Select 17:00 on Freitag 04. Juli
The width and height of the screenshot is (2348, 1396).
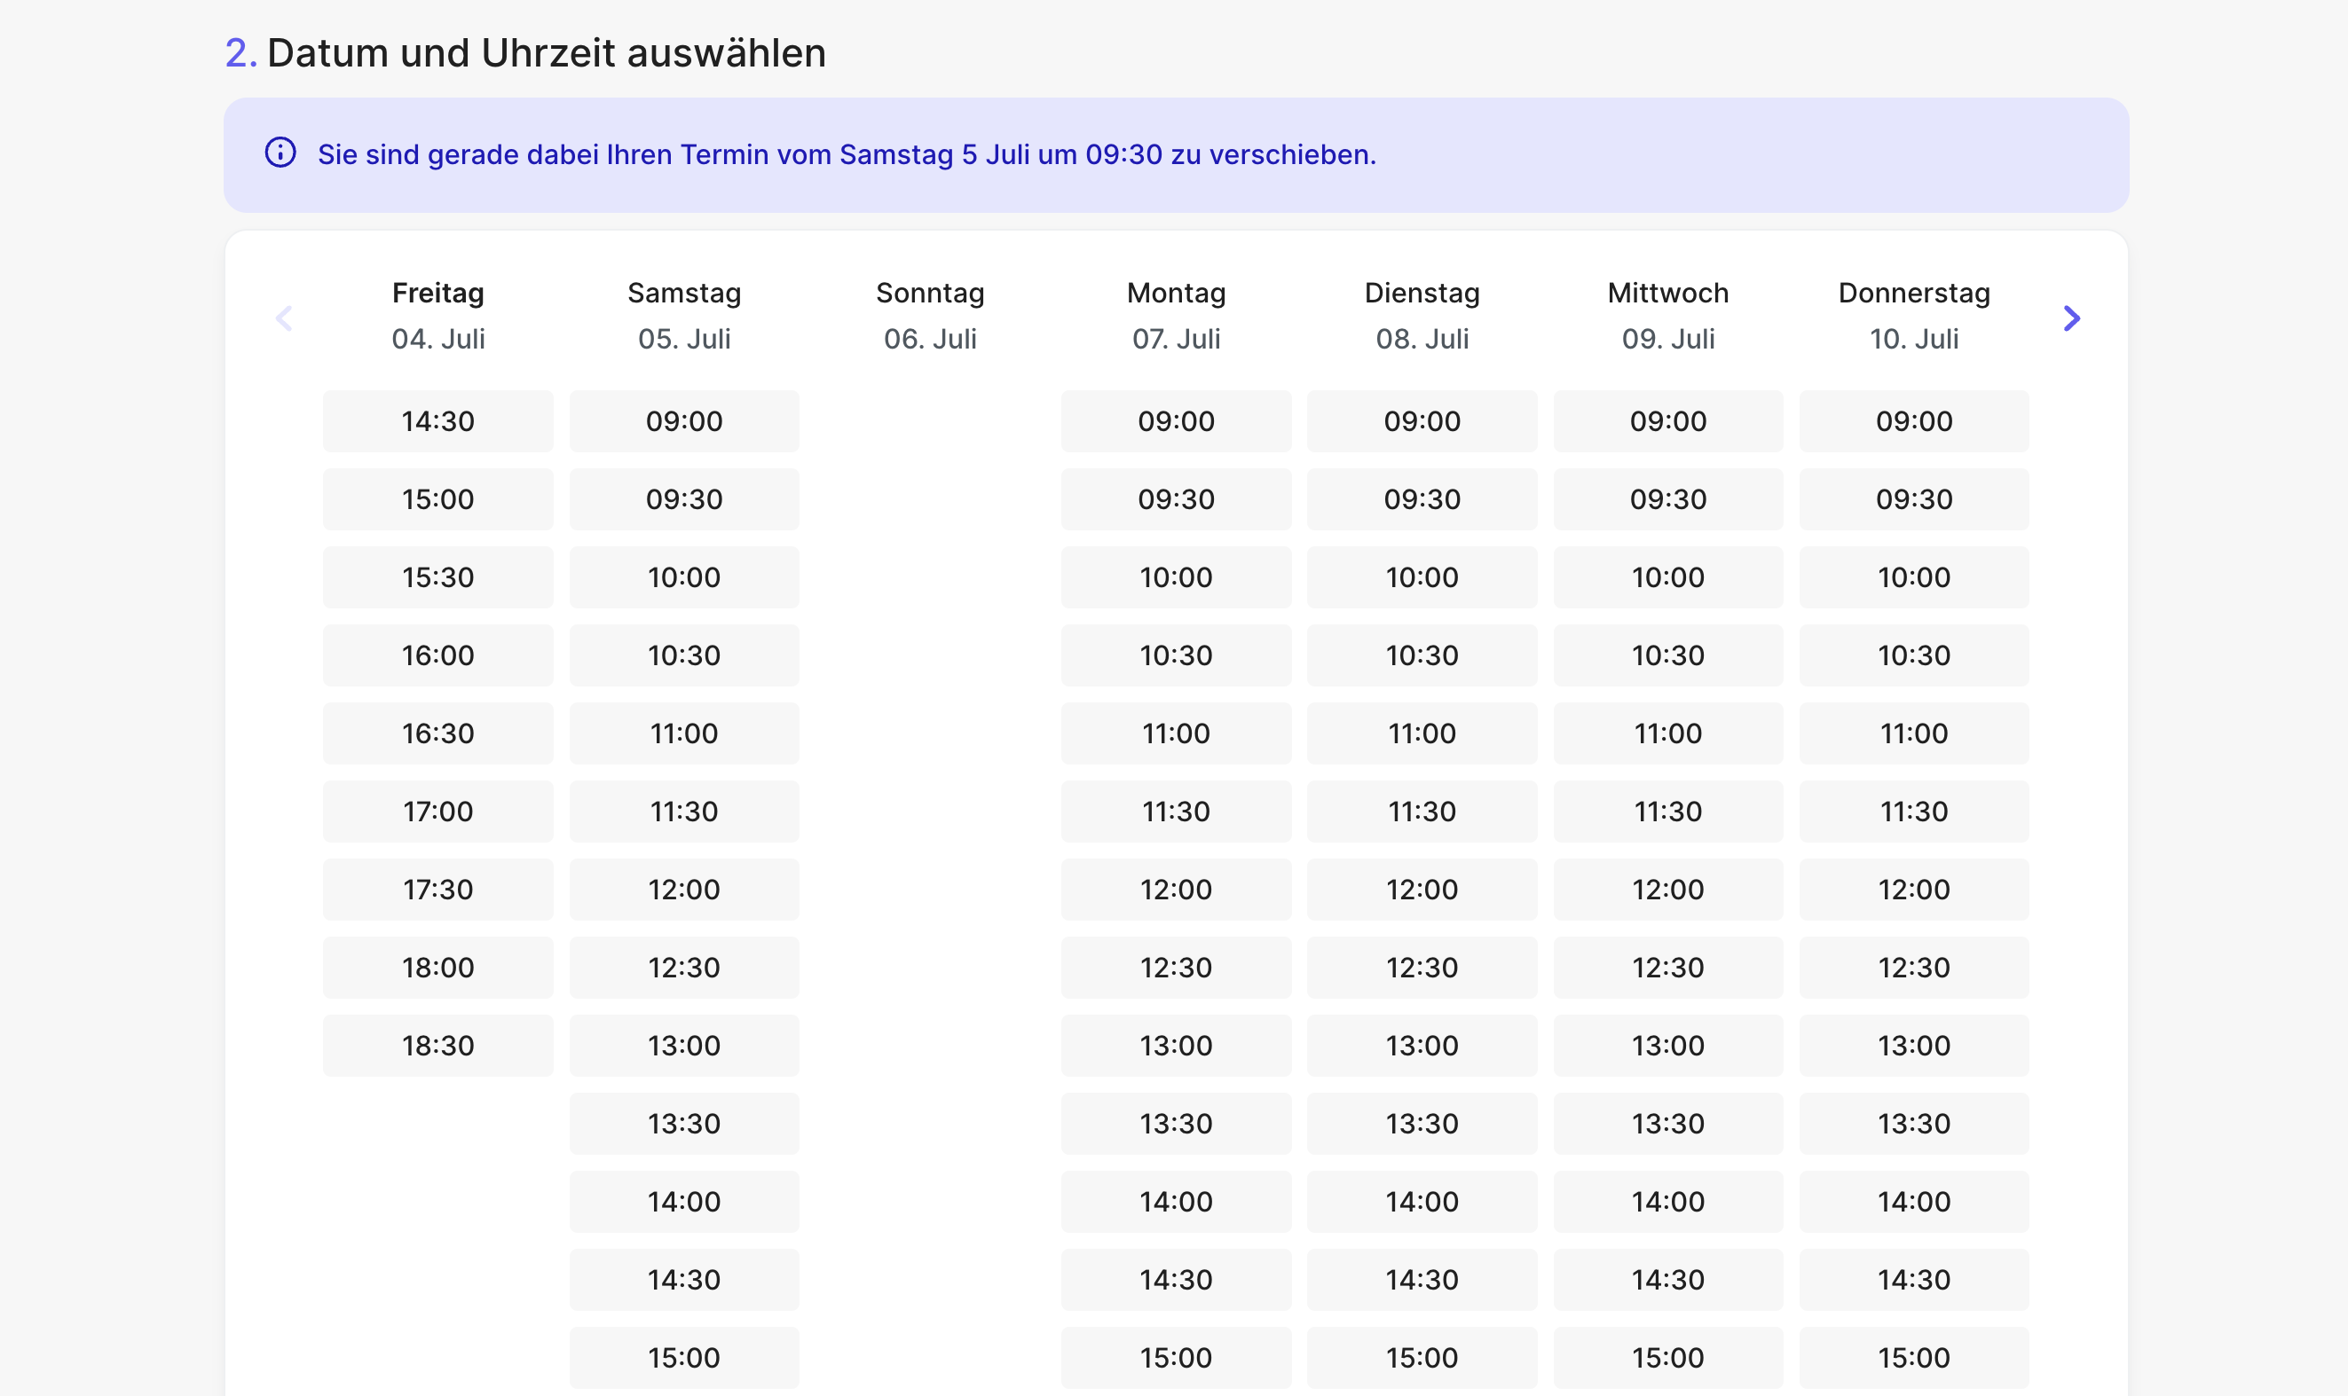(x=437, y=811)
